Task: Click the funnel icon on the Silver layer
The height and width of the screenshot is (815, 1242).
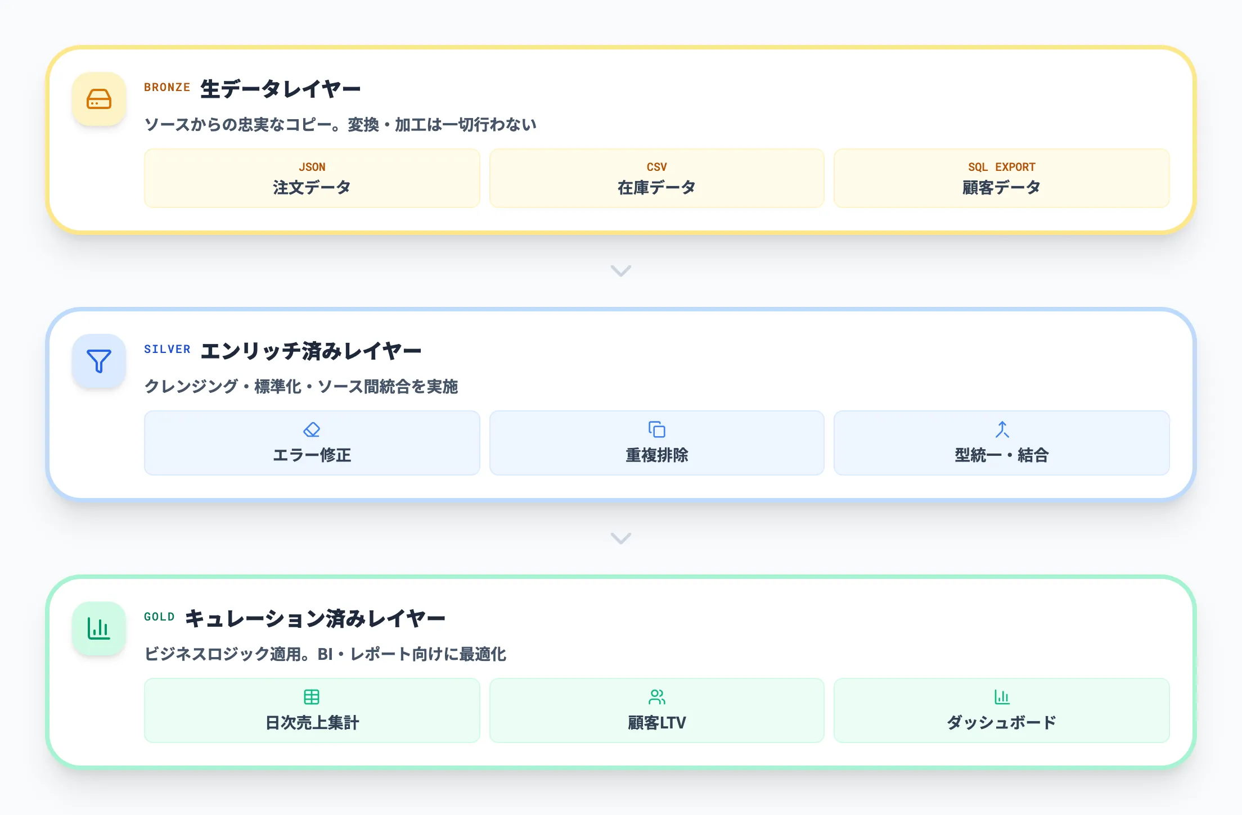Action: (x=98, y=361)
